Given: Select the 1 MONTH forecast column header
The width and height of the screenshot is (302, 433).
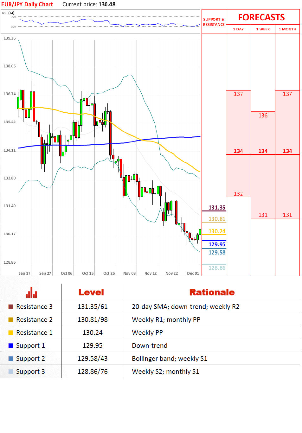Looking at the screenshot, I should [287, 29].
